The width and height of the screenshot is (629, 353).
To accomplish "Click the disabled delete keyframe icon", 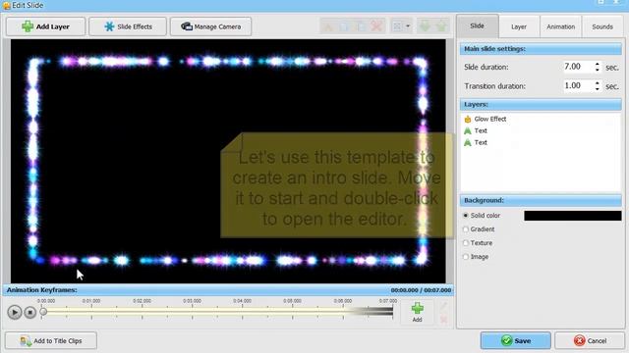I will 443,320.
